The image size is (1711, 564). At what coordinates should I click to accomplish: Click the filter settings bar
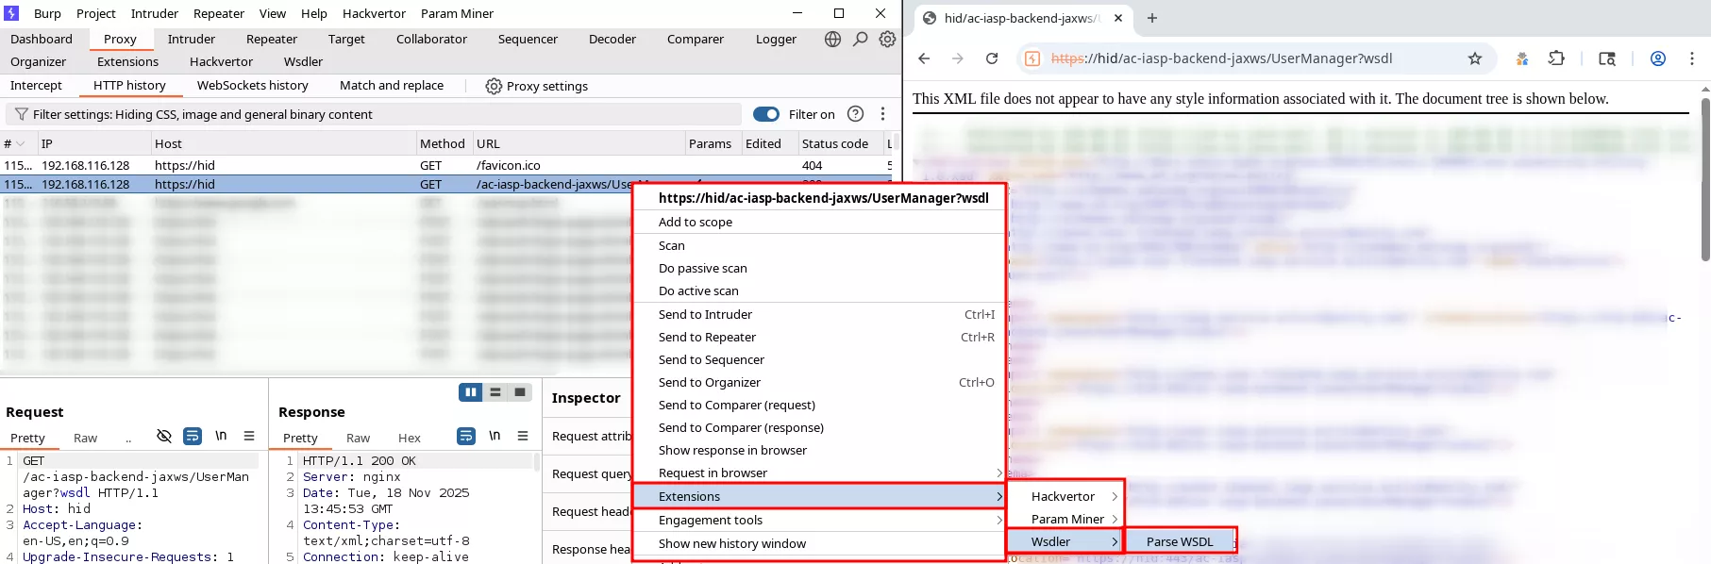[x=374, y=114]
